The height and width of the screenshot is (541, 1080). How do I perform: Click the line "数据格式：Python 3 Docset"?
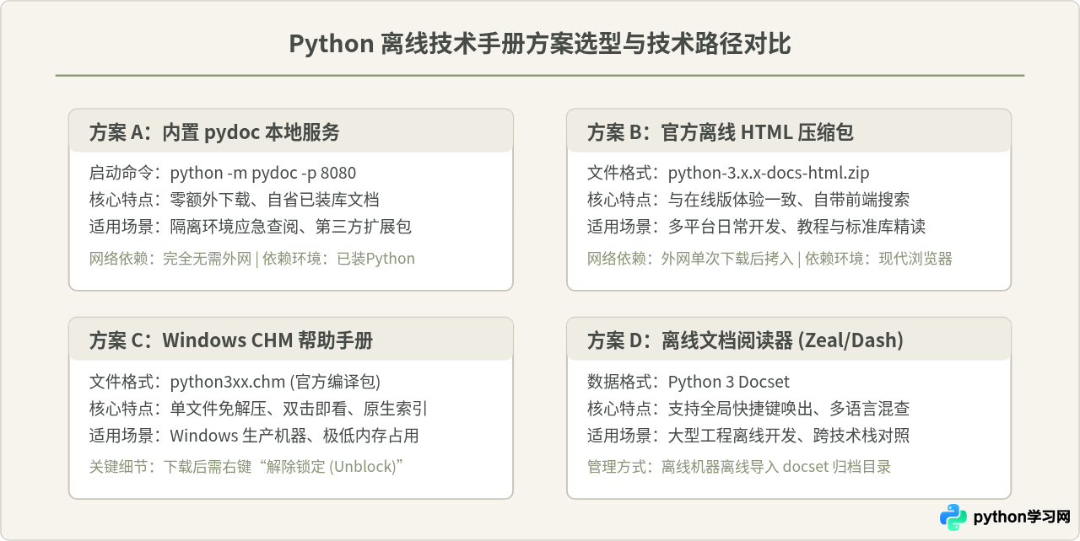point(688,382)
